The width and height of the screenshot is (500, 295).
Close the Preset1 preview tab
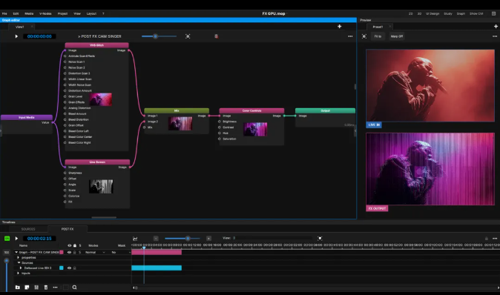[x=389, y=27]
